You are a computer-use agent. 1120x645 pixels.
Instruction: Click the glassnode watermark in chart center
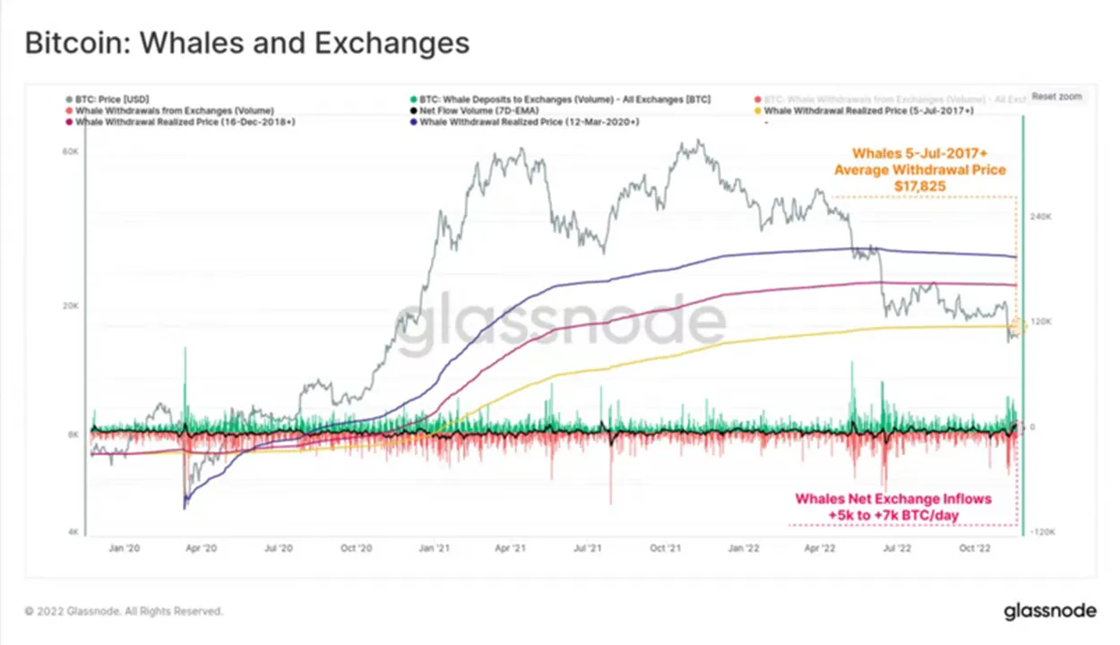(x=561, y=322)
